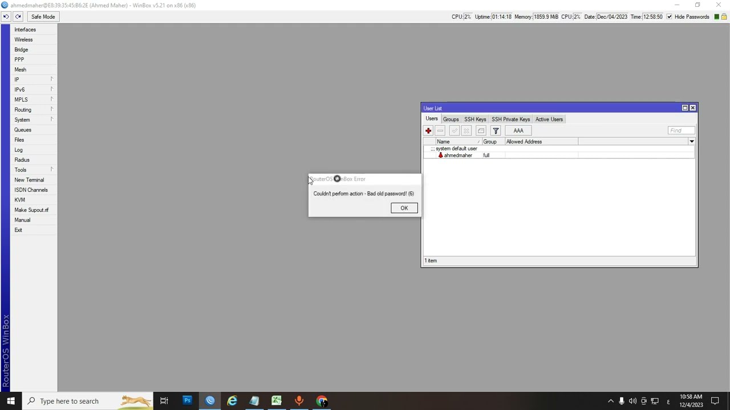The height and width of the screenshot is (410, 730).
Task: Toggle the Hide Passwords checkbox
Action: 670,17
